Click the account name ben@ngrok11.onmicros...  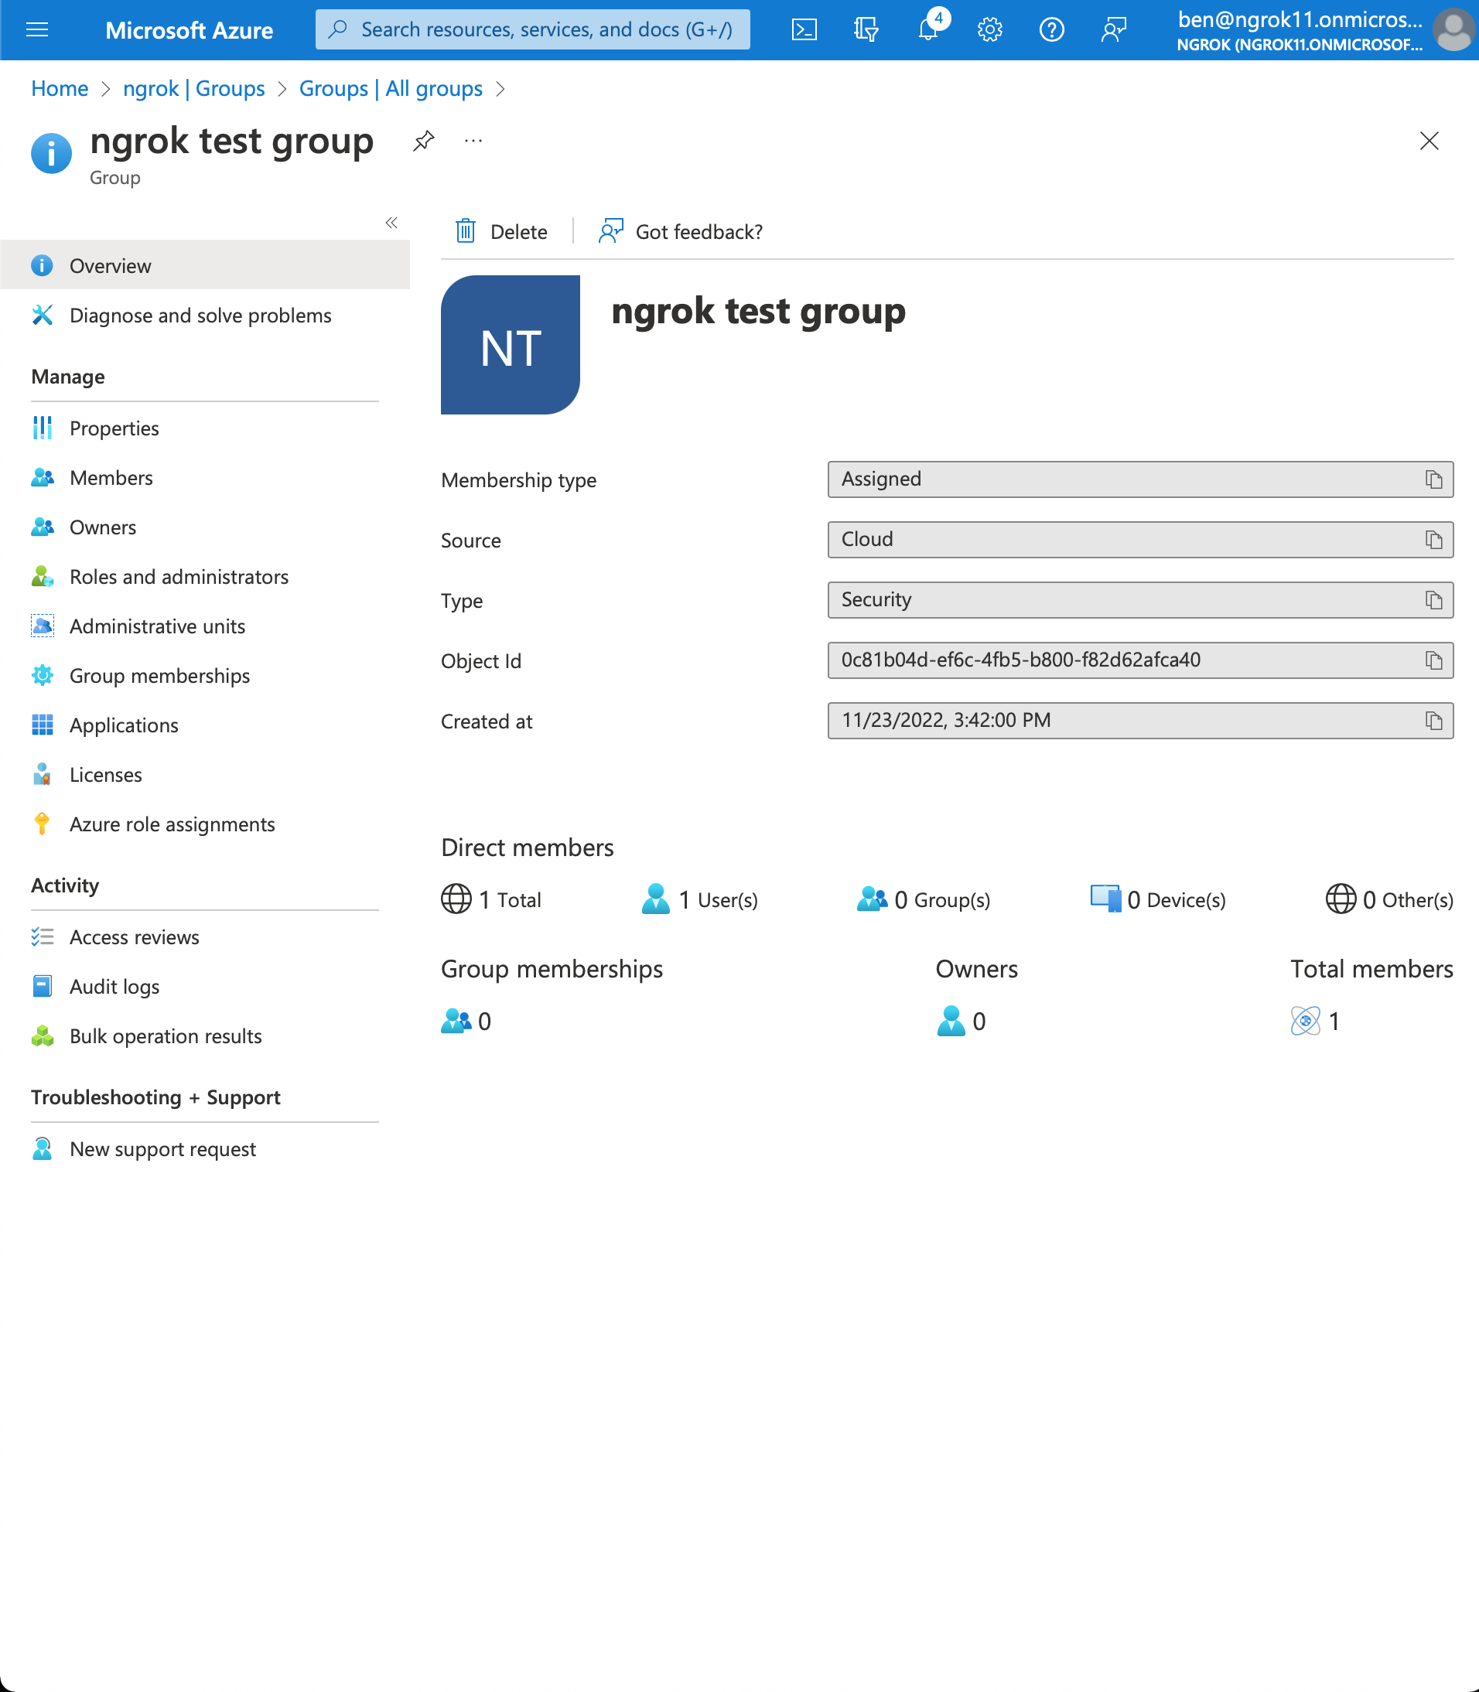(x=1300, y=19)
